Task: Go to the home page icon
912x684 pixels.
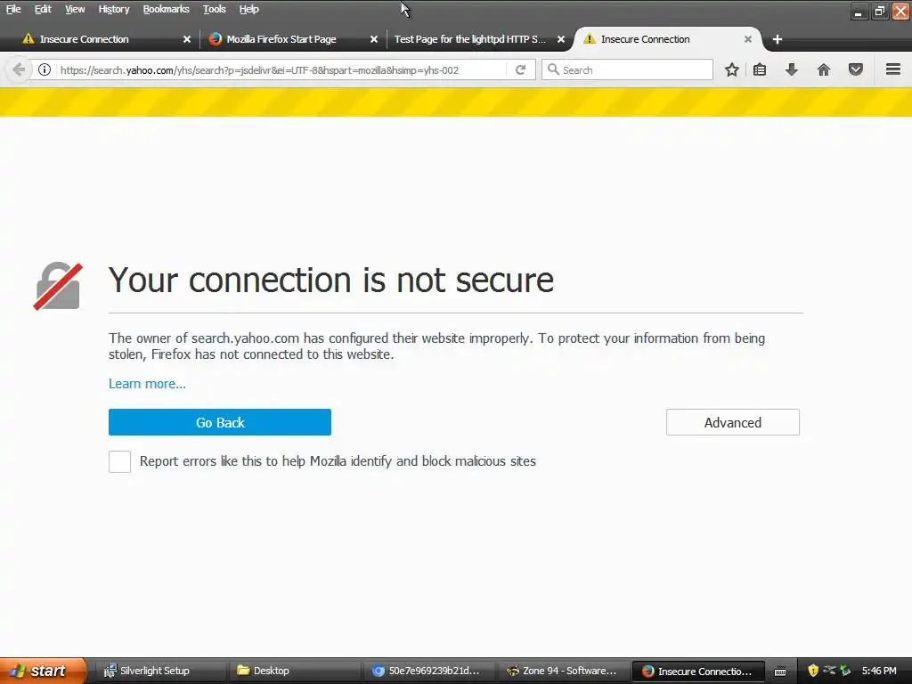Action: pos(824,69)
